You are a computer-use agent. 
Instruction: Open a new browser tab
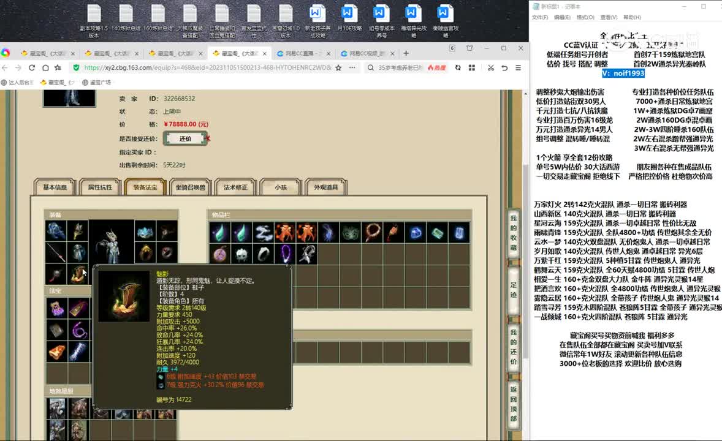point(406,53)
